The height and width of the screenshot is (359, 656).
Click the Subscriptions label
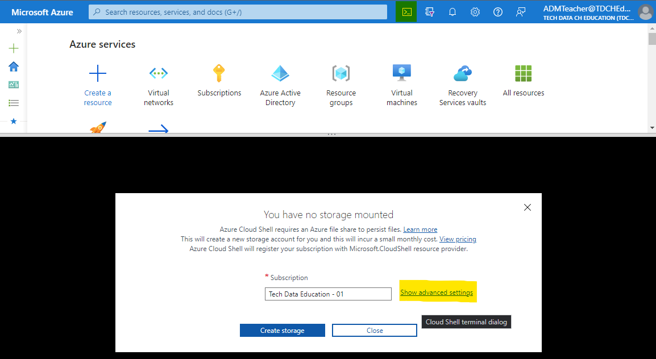click(x=219, y=93)
